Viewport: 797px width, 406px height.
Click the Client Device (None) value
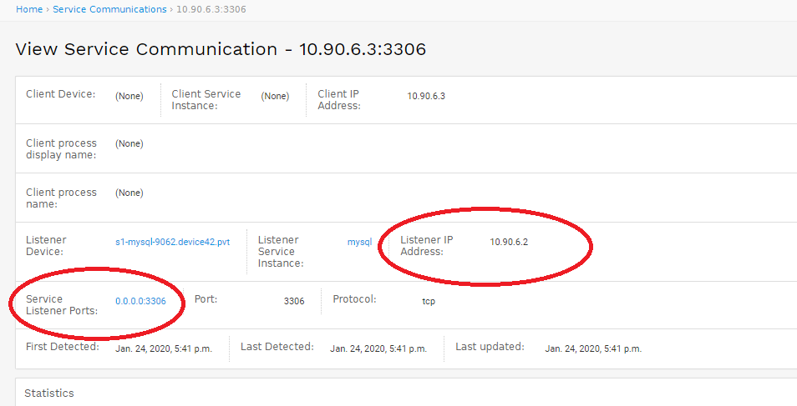129,96
